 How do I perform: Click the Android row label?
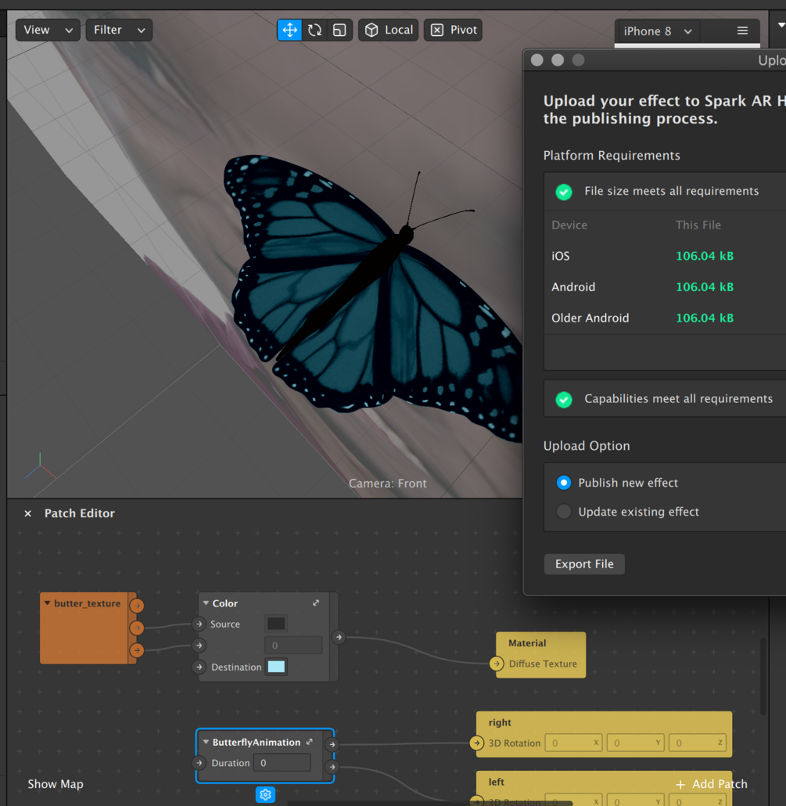573,287
